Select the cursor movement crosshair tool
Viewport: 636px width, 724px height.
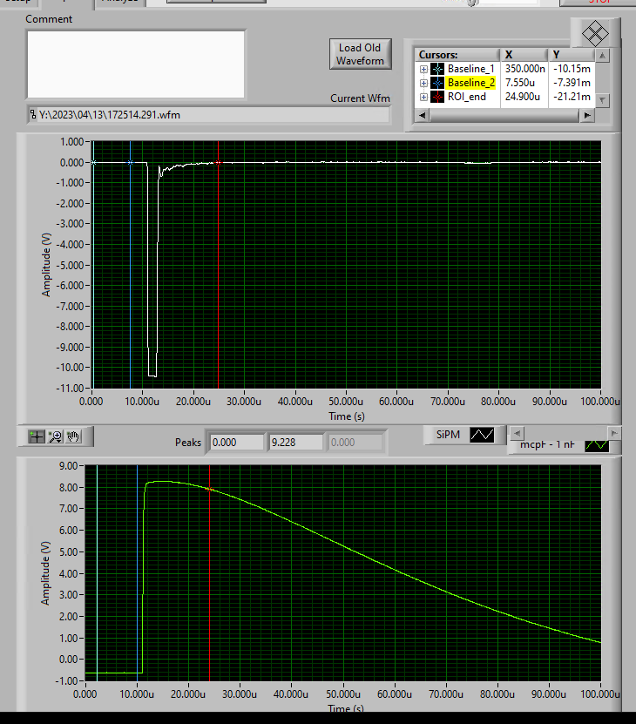tap(37, 437)
